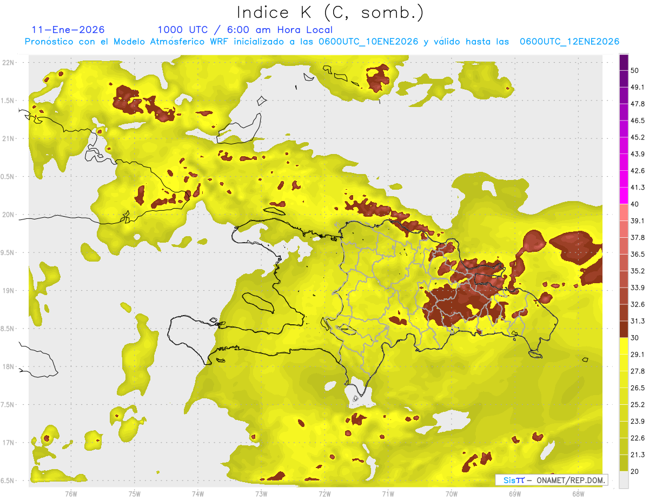Viewport: 649px width, 501px height.
Task: Click the color scale value '33.9'
Action: (638, 288)
